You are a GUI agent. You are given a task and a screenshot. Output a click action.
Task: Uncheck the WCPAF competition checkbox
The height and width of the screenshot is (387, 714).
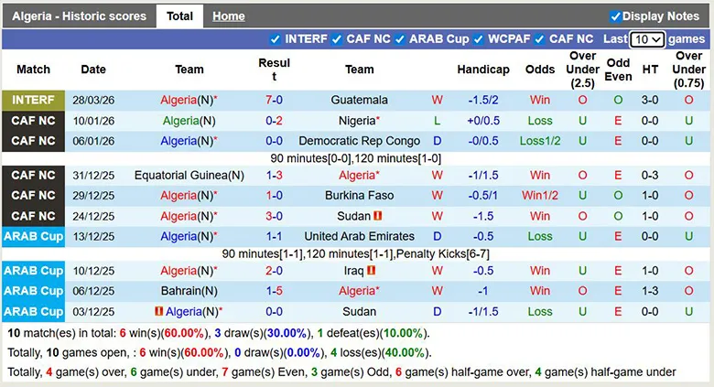(478, 39)
